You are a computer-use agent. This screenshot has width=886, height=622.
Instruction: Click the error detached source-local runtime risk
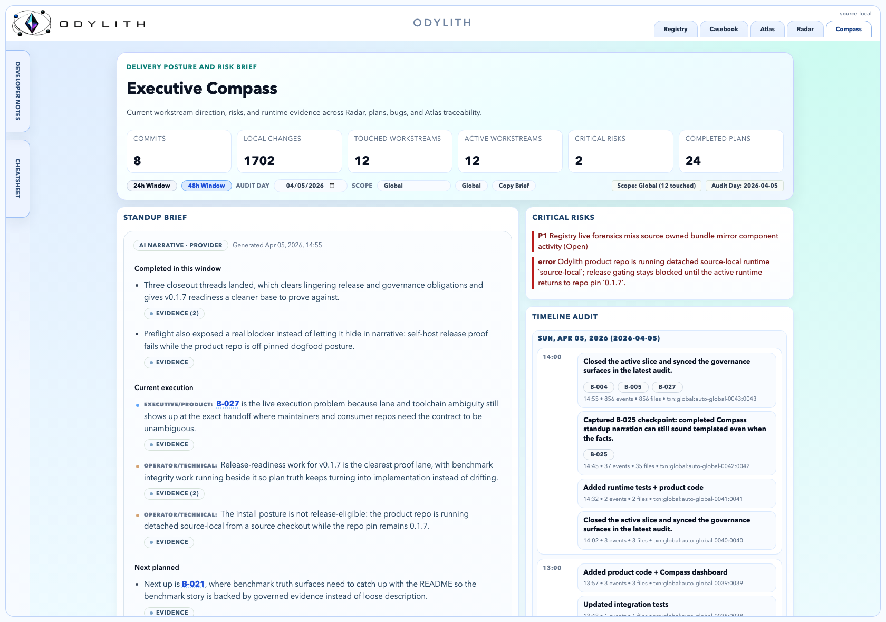tap(658, 272)
